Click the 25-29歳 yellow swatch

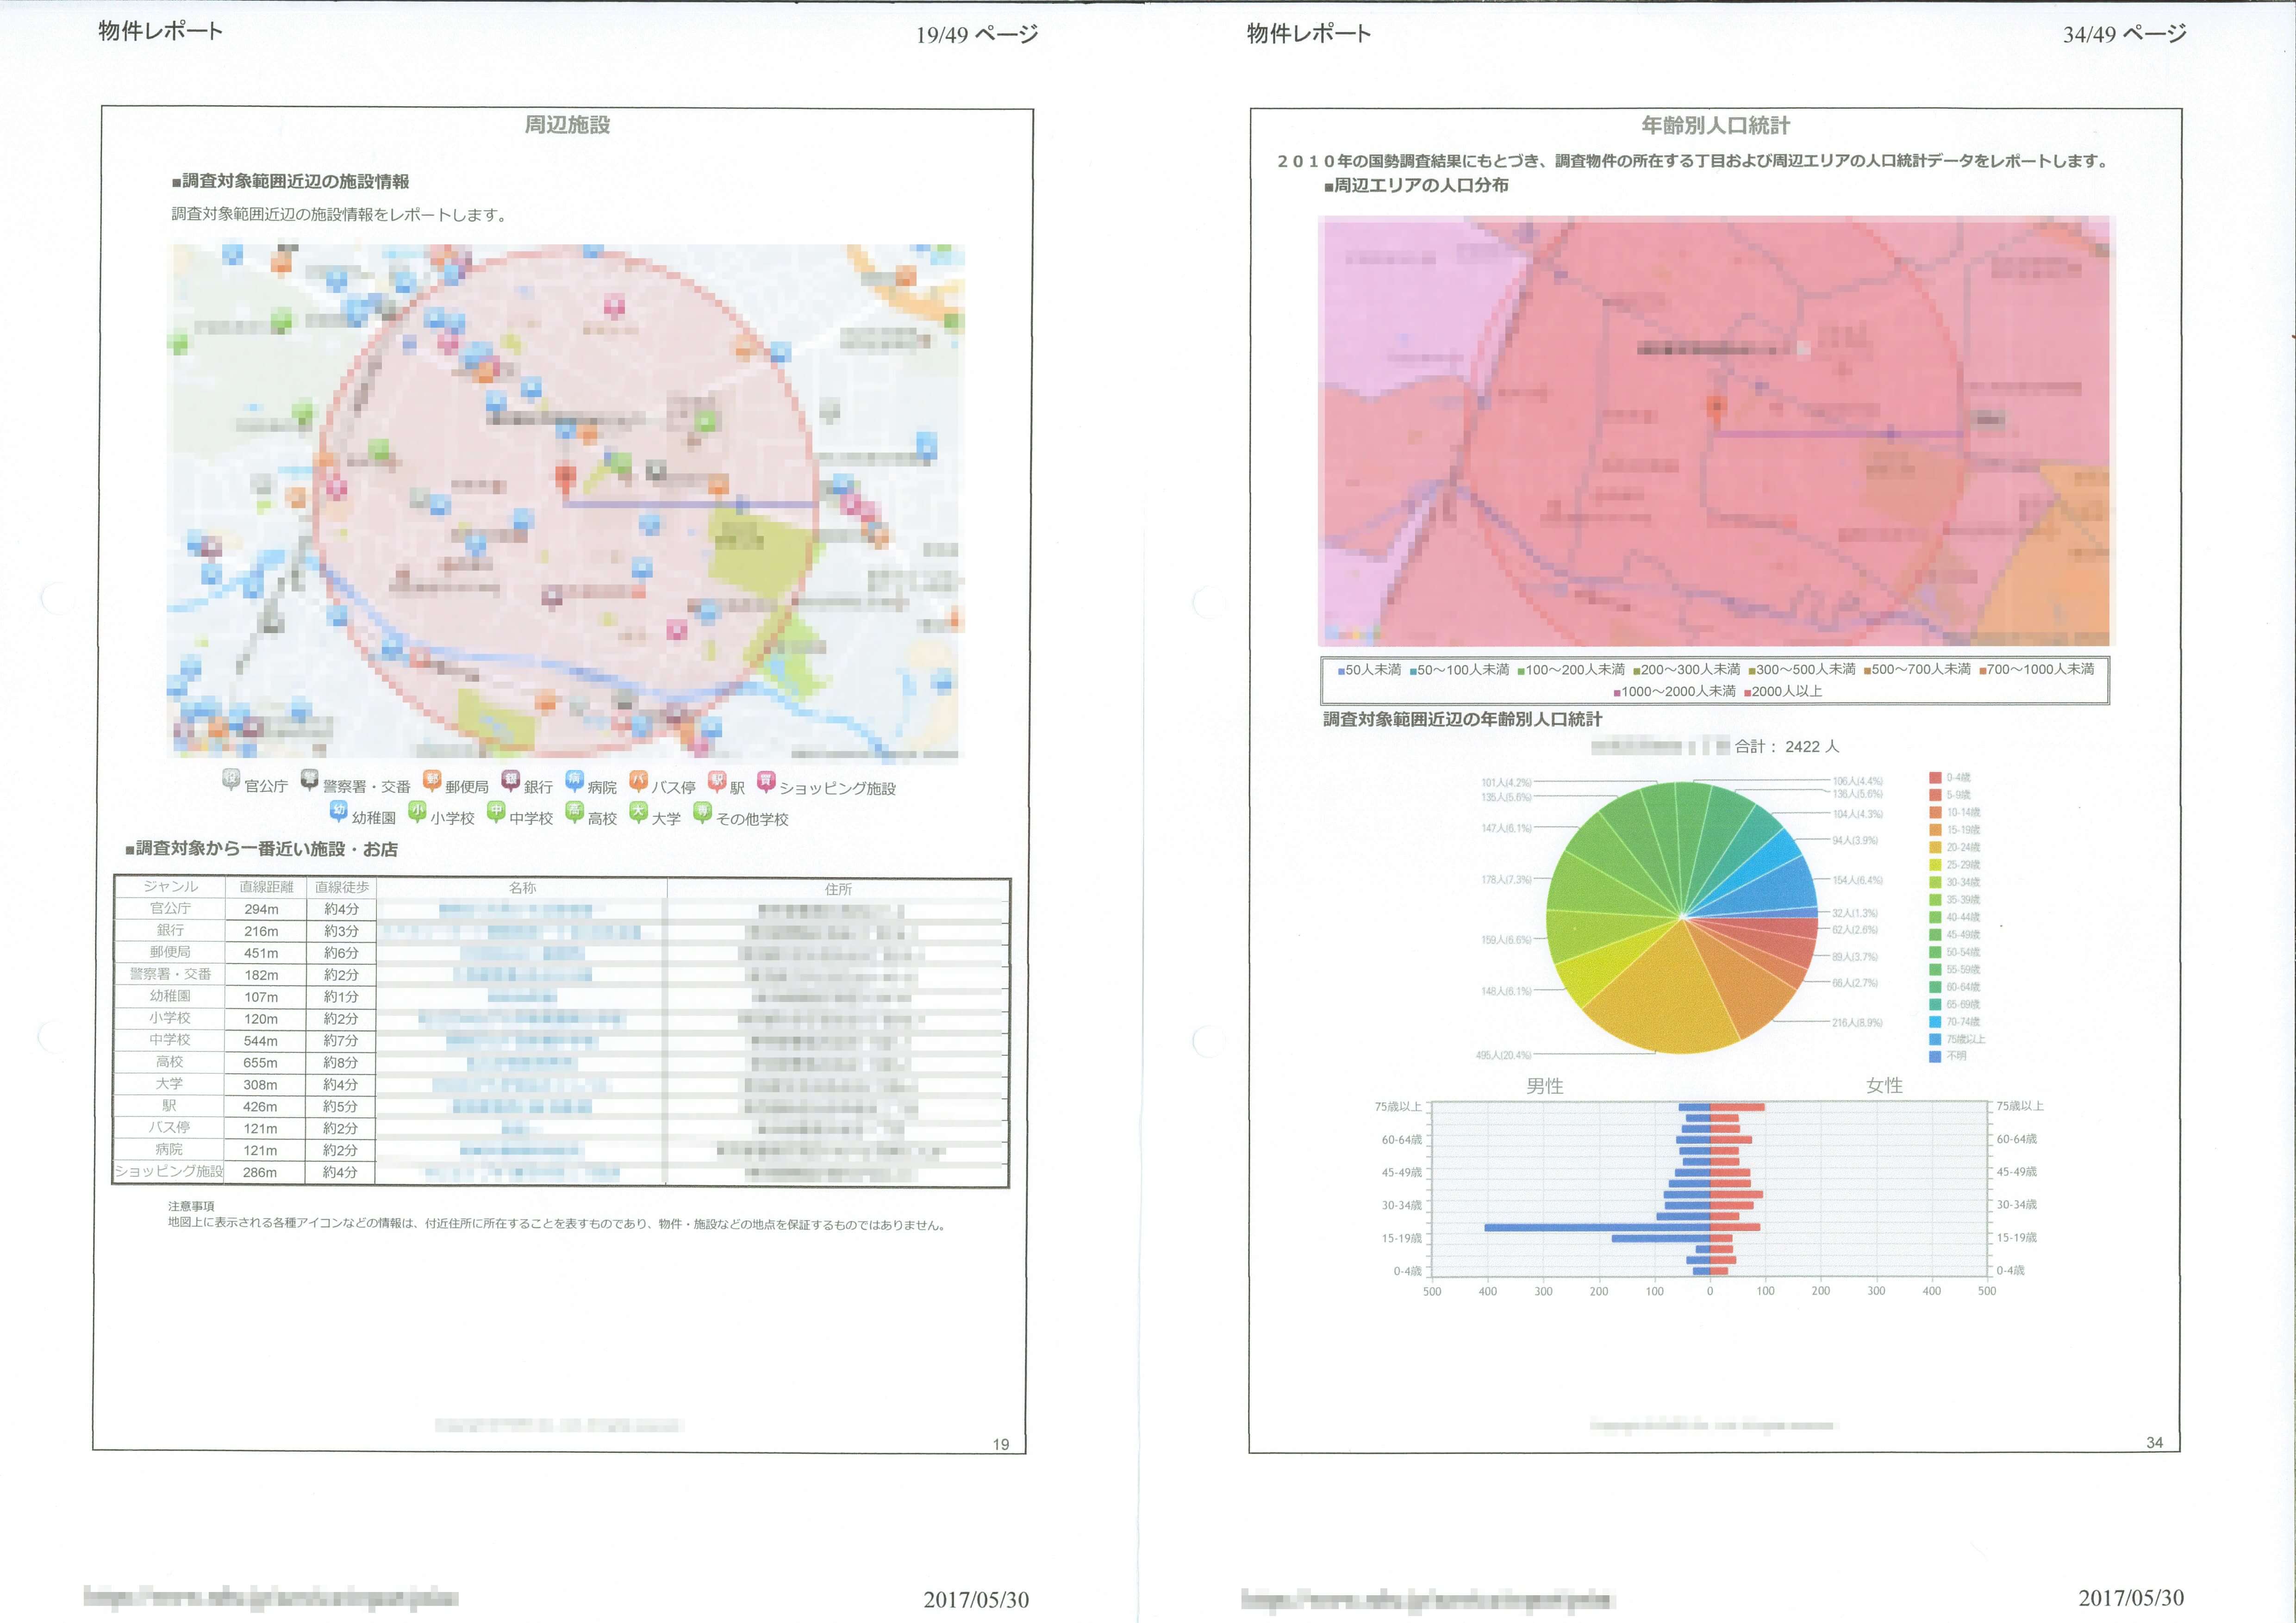click(1935, 865)
